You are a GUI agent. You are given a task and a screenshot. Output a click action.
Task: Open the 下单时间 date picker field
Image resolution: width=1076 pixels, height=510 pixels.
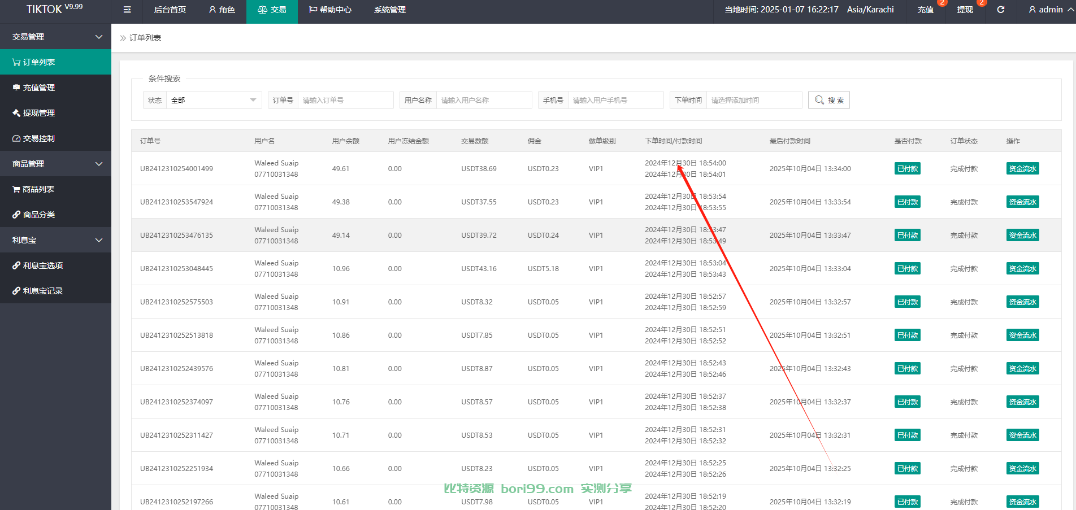(x=754, y=100)
